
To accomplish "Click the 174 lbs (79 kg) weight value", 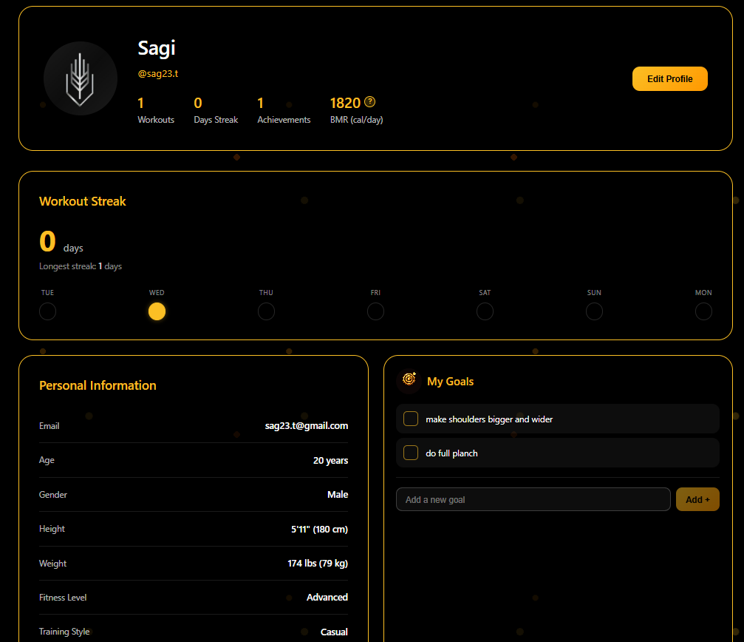I will (318, 563).
